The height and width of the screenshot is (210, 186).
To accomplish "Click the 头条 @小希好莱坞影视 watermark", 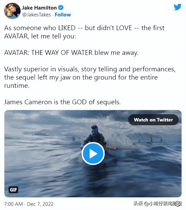I will (x=158, y=204).
